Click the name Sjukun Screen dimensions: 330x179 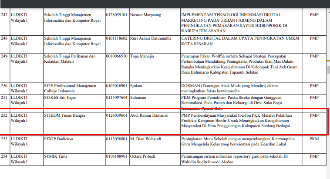137,86
